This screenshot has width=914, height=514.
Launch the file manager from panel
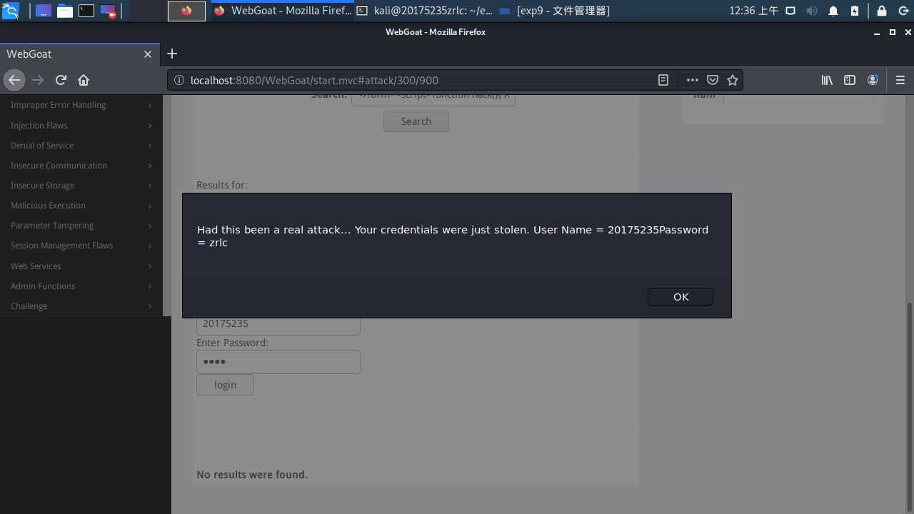[65, 11]
